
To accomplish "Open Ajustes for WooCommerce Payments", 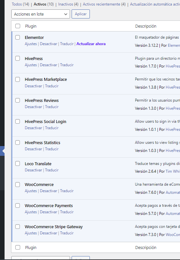I will click(31, 212).
